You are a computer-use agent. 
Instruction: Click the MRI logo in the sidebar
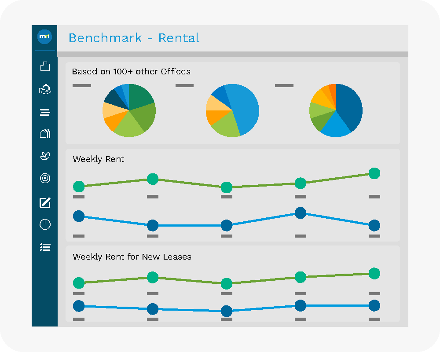pos(45,37)
